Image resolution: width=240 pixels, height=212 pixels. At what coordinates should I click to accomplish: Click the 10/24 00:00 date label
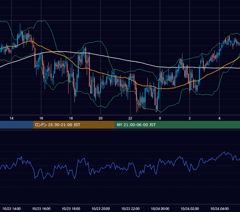click(x=160, y=208)
